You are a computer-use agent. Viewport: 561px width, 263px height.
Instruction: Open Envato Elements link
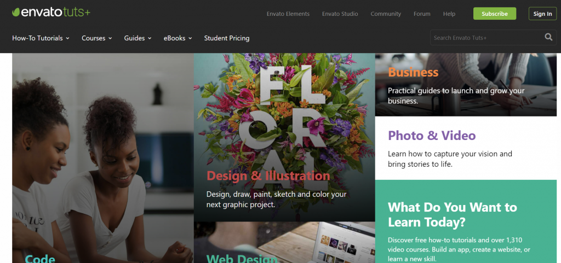point(288,14)
